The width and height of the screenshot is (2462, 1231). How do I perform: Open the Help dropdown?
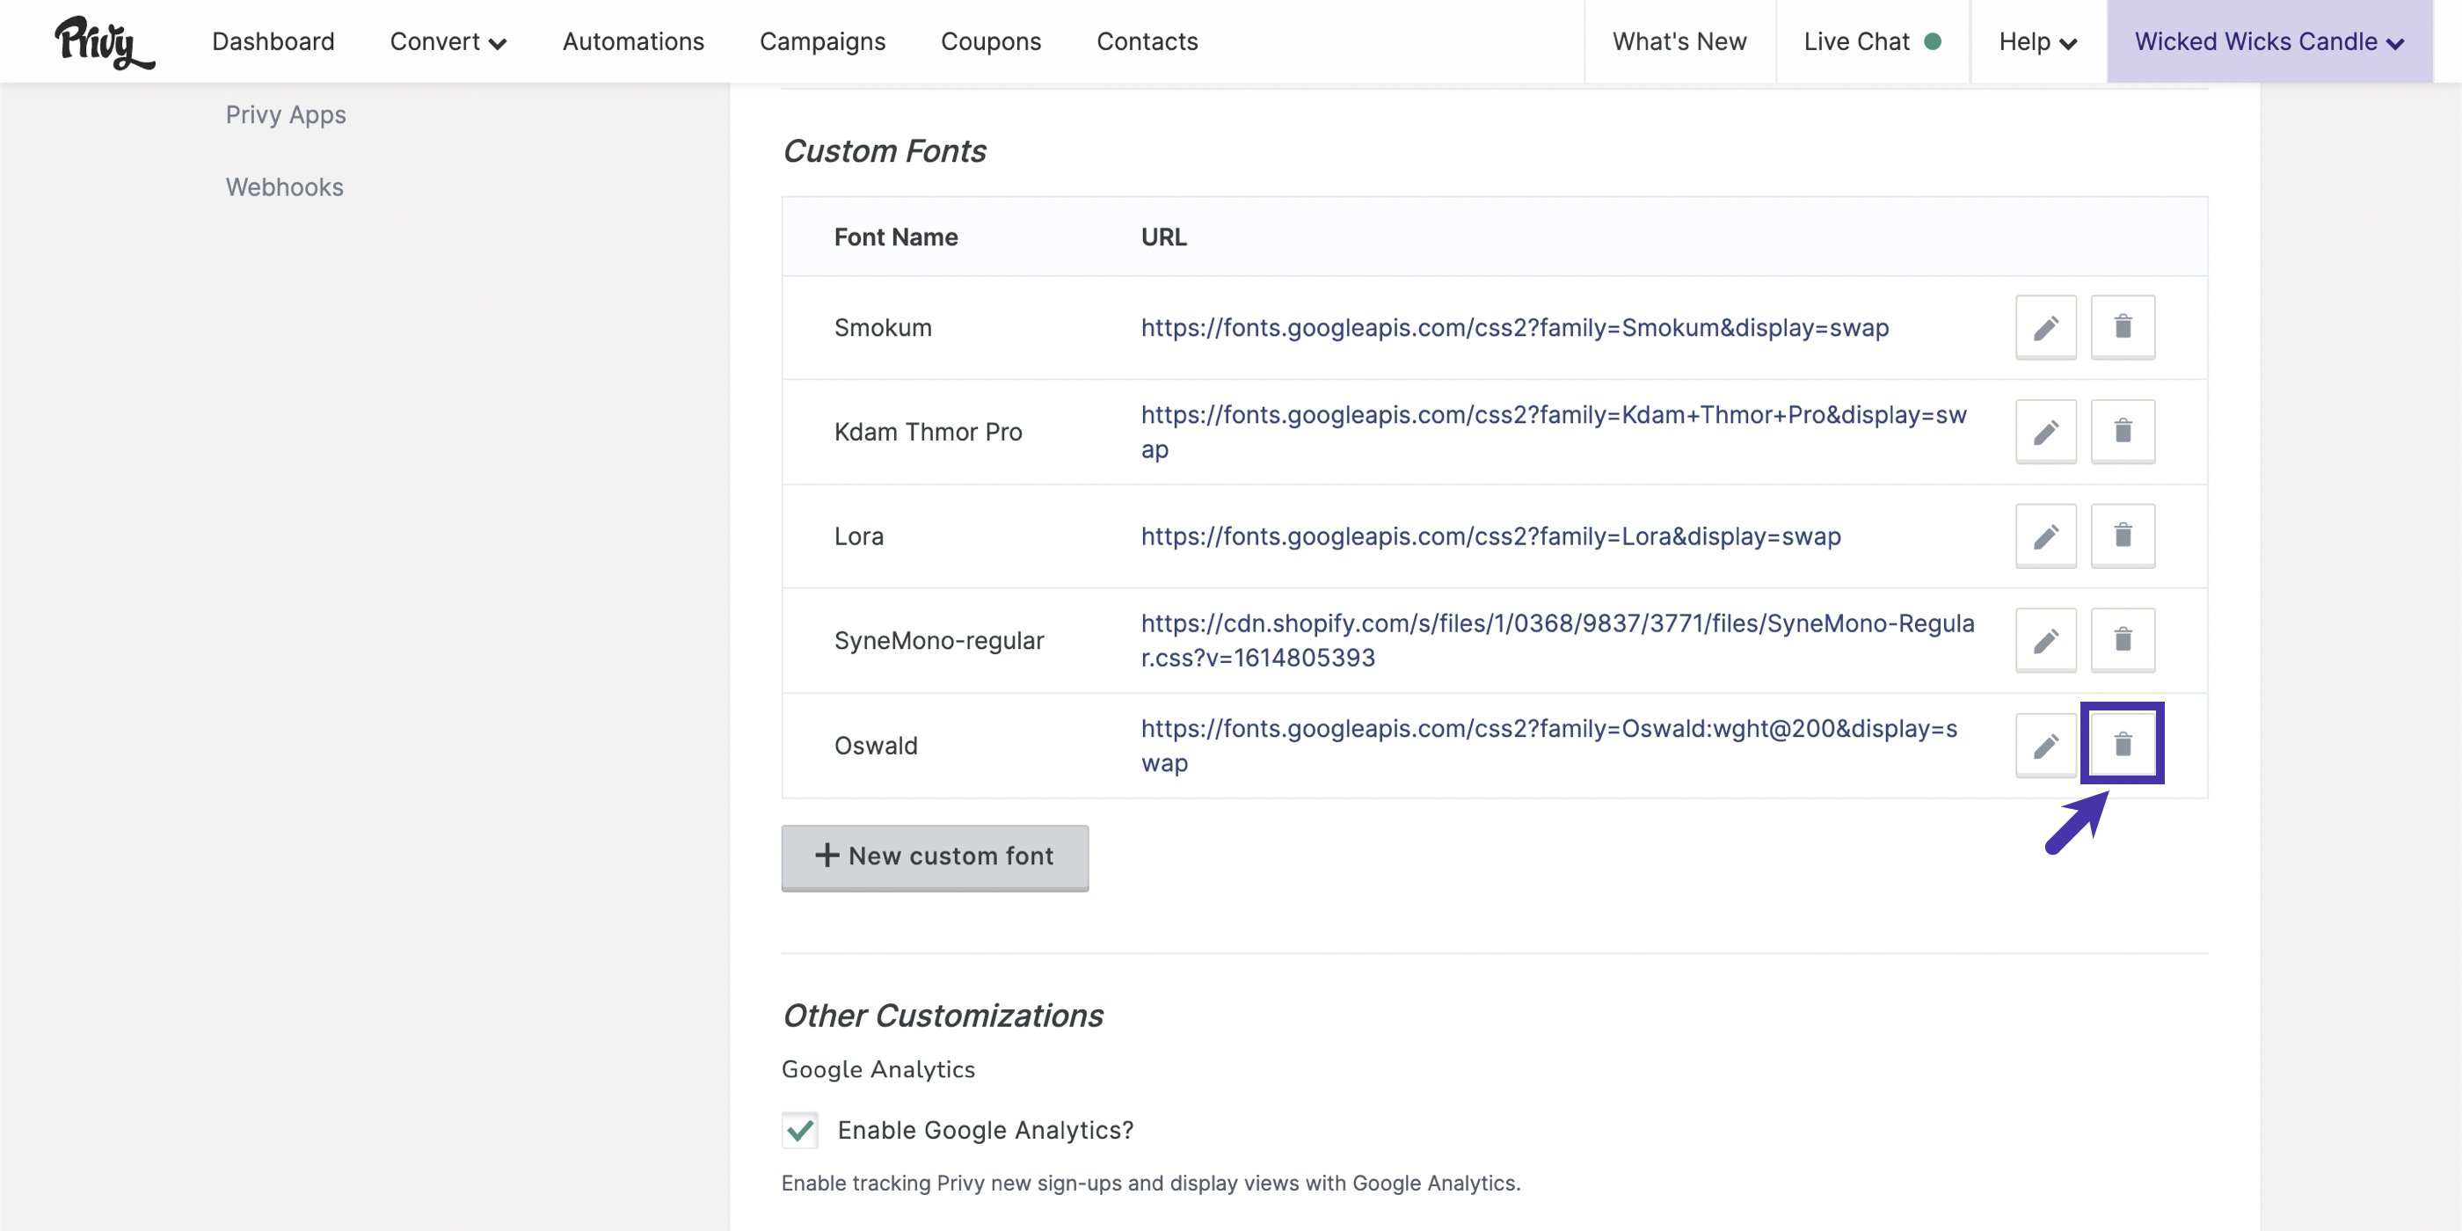[x=2037, y=42]
